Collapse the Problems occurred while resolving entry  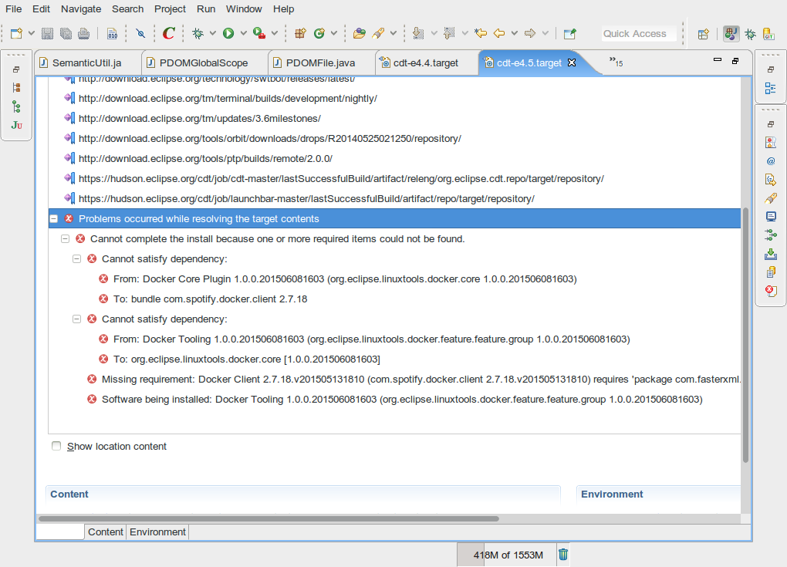[53, 218]
